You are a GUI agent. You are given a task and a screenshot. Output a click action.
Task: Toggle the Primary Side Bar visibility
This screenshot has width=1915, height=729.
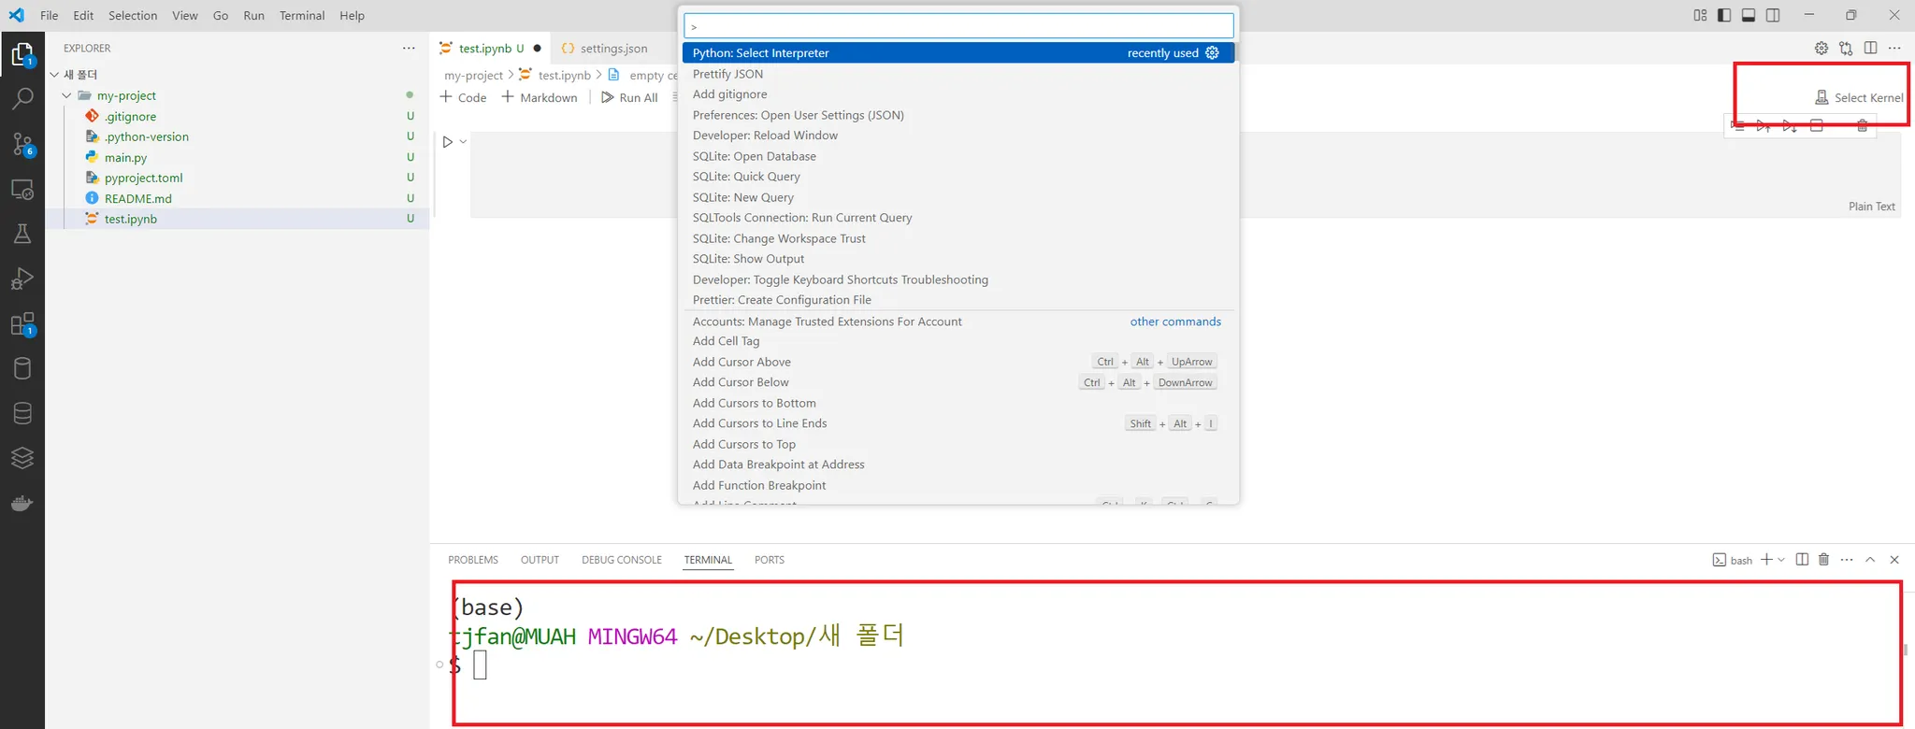tap(1724, 15)
